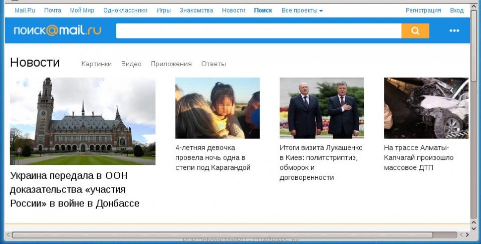Viewport: 481px width, 244px height.
Task: Click the orange search magnifier button
Action: (415, 31)
